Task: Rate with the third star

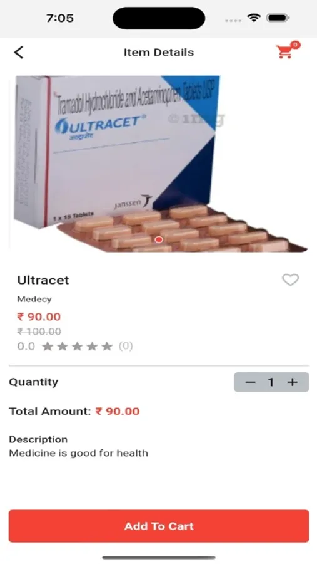Action: (x=77, y=347)
